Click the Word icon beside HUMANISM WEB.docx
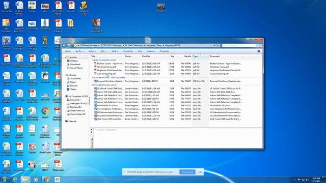This screenshot has height=183, width=326. point(95,105)
